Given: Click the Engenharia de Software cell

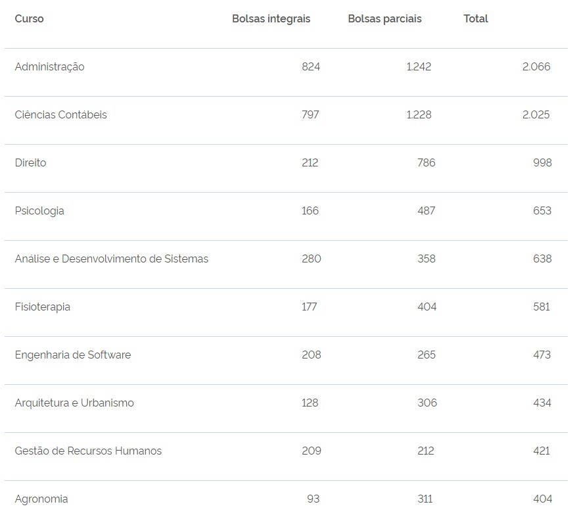Looking at the screenshot, I should pos(72,355).
